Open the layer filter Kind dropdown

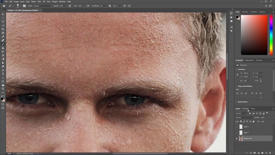242,114
